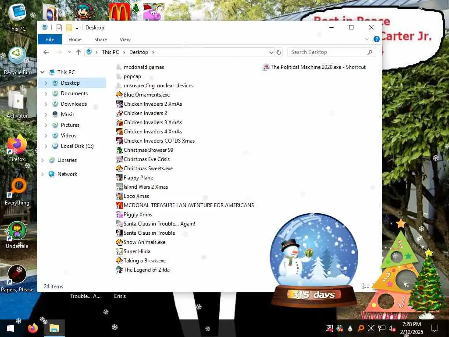Viewport: 449px width, 337px height.
Task: Expand the Network tree node
Action: tap(43, 174)
